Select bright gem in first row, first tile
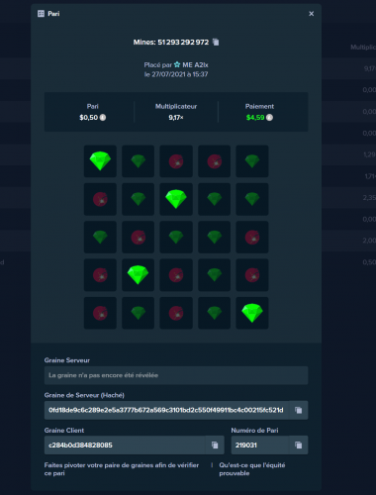The height and width of the screenshot is (495, 376). coord(100,161)
